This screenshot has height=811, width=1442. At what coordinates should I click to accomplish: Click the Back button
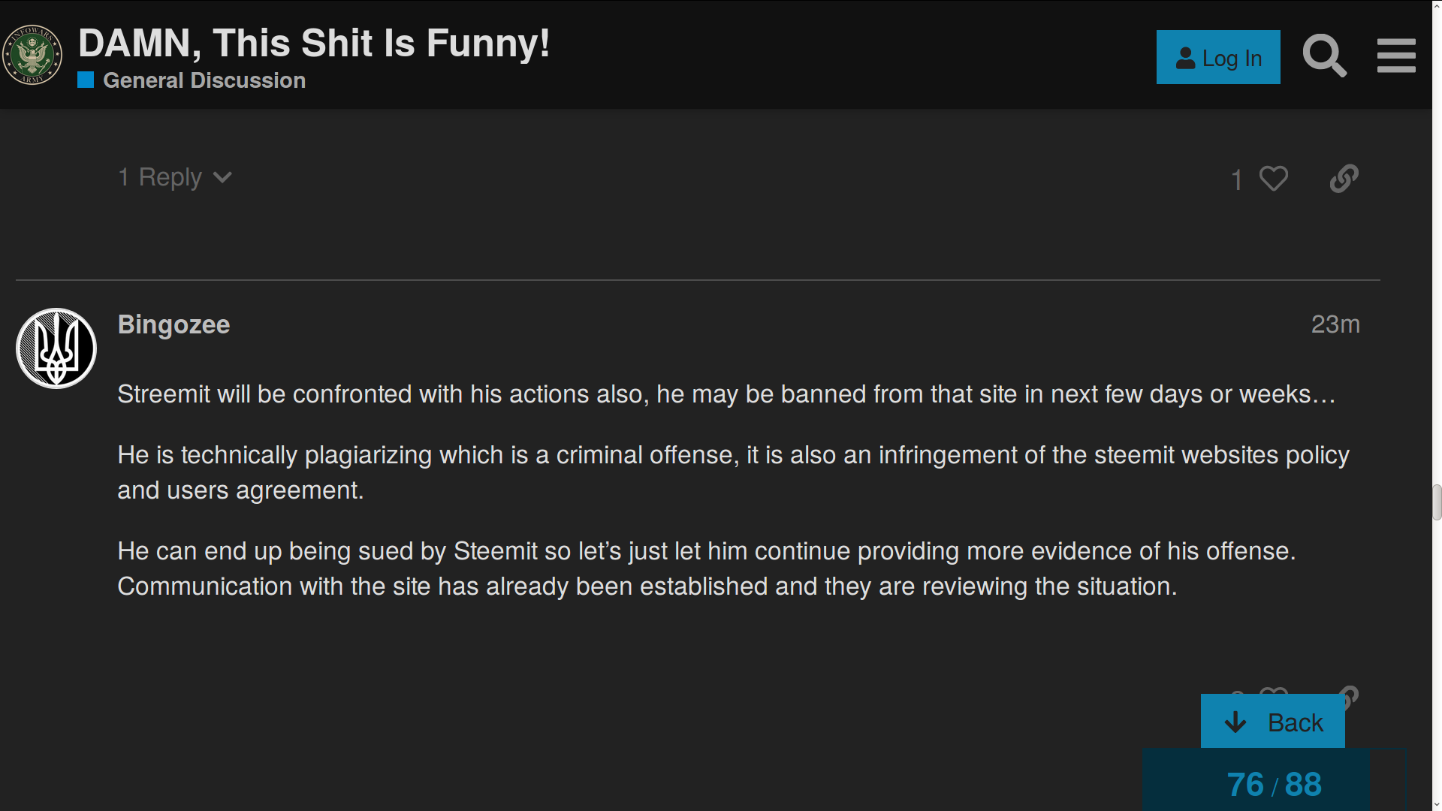(1273, 722)
